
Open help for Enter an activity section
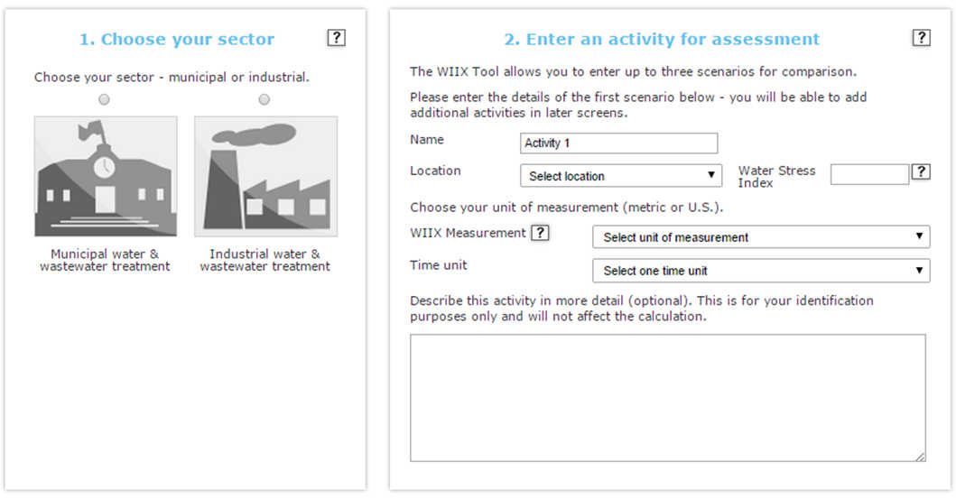click(x=921, y=38)
